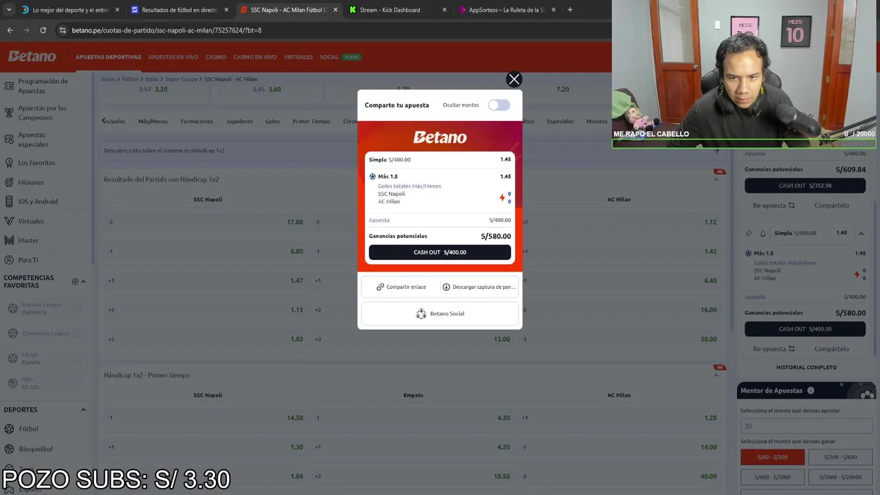Reload the browser page
880x495 pixels.
click(43, 30)
